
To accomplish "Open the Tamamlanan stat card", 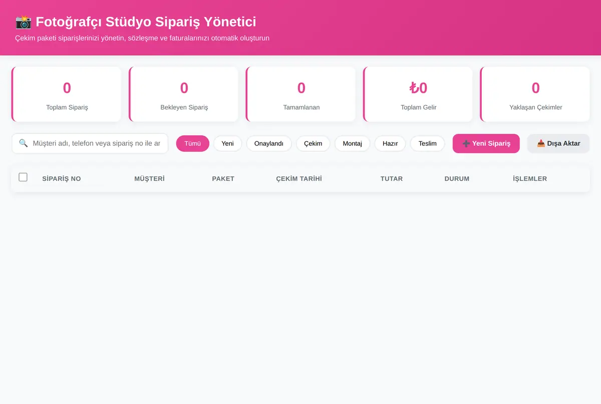I will pos(301,94).
